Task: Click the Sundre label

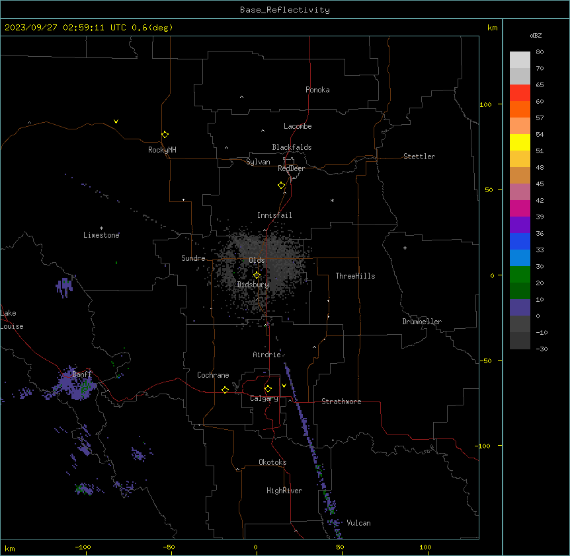Action: (x=193, y=258)
